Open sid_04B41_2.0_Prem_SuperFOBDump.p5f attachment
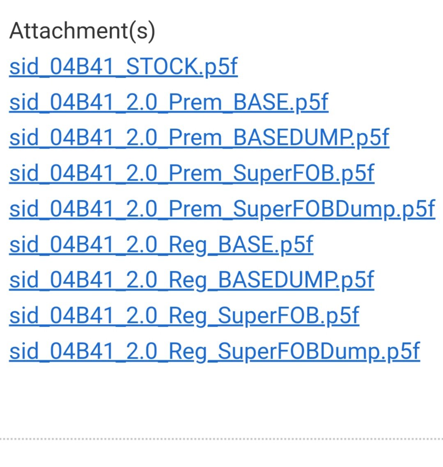The width and height of the screenshot is (443, 467). [222, 209]
